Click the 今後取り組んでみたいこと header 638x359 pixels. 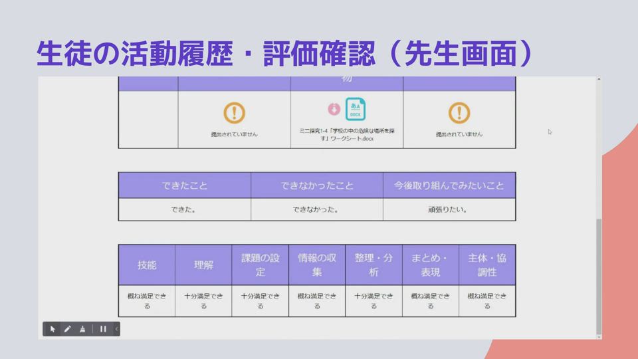[449, 185]
